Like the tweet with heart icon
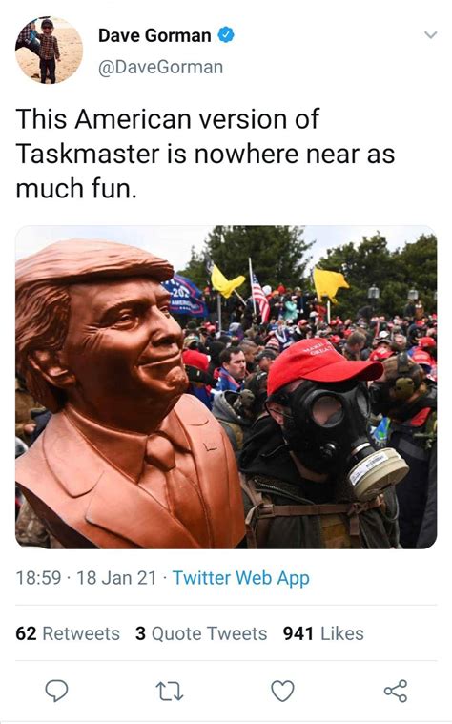 point(282,692)
